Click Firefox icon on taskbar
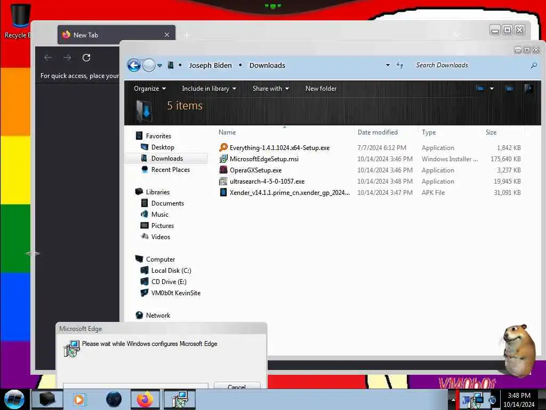546x410 pixels. [x=145, y=399]
